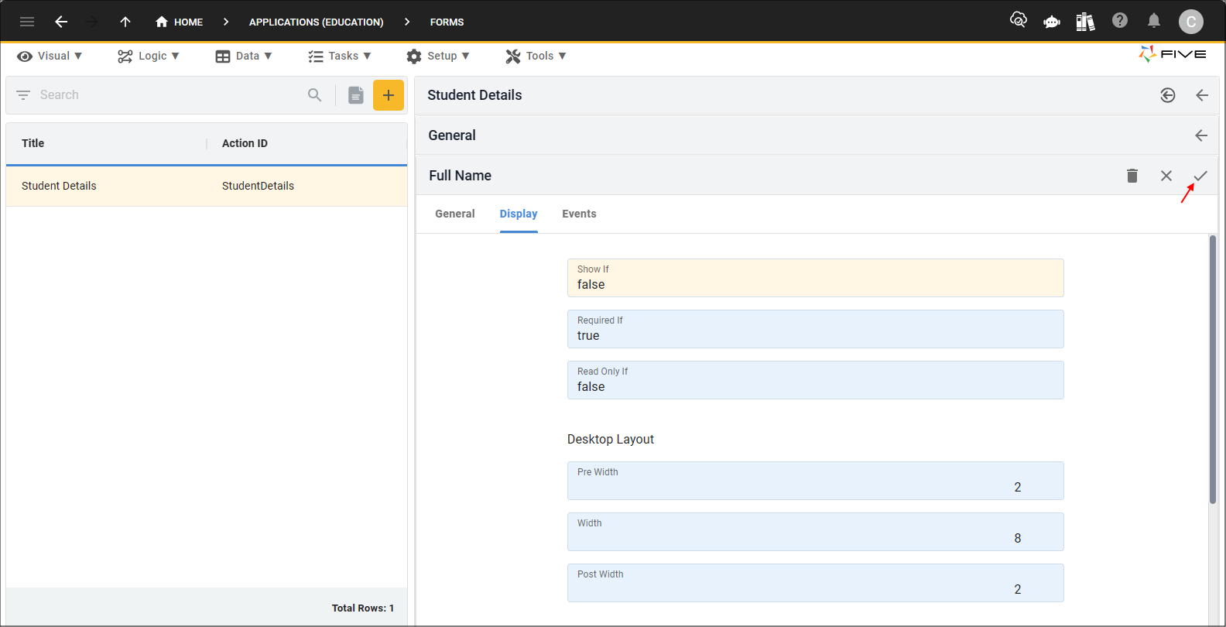Switch to the Events tab
The height and width of the screenshot is (627, 1226).
(x=579, y=214)
